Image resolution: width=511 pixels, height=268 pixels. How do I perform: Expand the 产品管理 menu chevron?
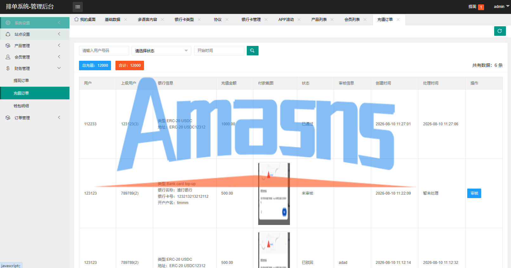pyautogui.click(x=59, y=45)
